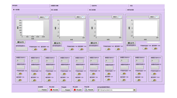Viewport: 177px width, 98px height.
Task: Toggle 是否保存?D7 switch
Action: pos(108,80)
